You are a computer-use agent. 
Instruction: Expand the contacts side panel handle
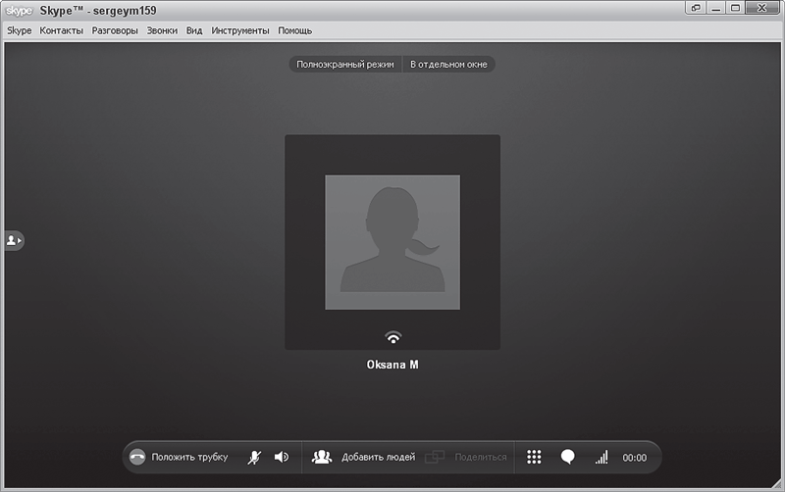pyautogui.click(x=14, y=240)
